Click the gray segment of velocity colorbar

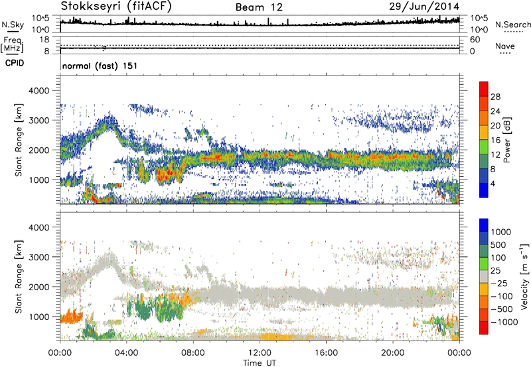[x=484, y=276]
